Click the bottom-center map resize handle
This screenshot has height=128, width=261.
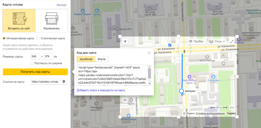tap(178, 117)
